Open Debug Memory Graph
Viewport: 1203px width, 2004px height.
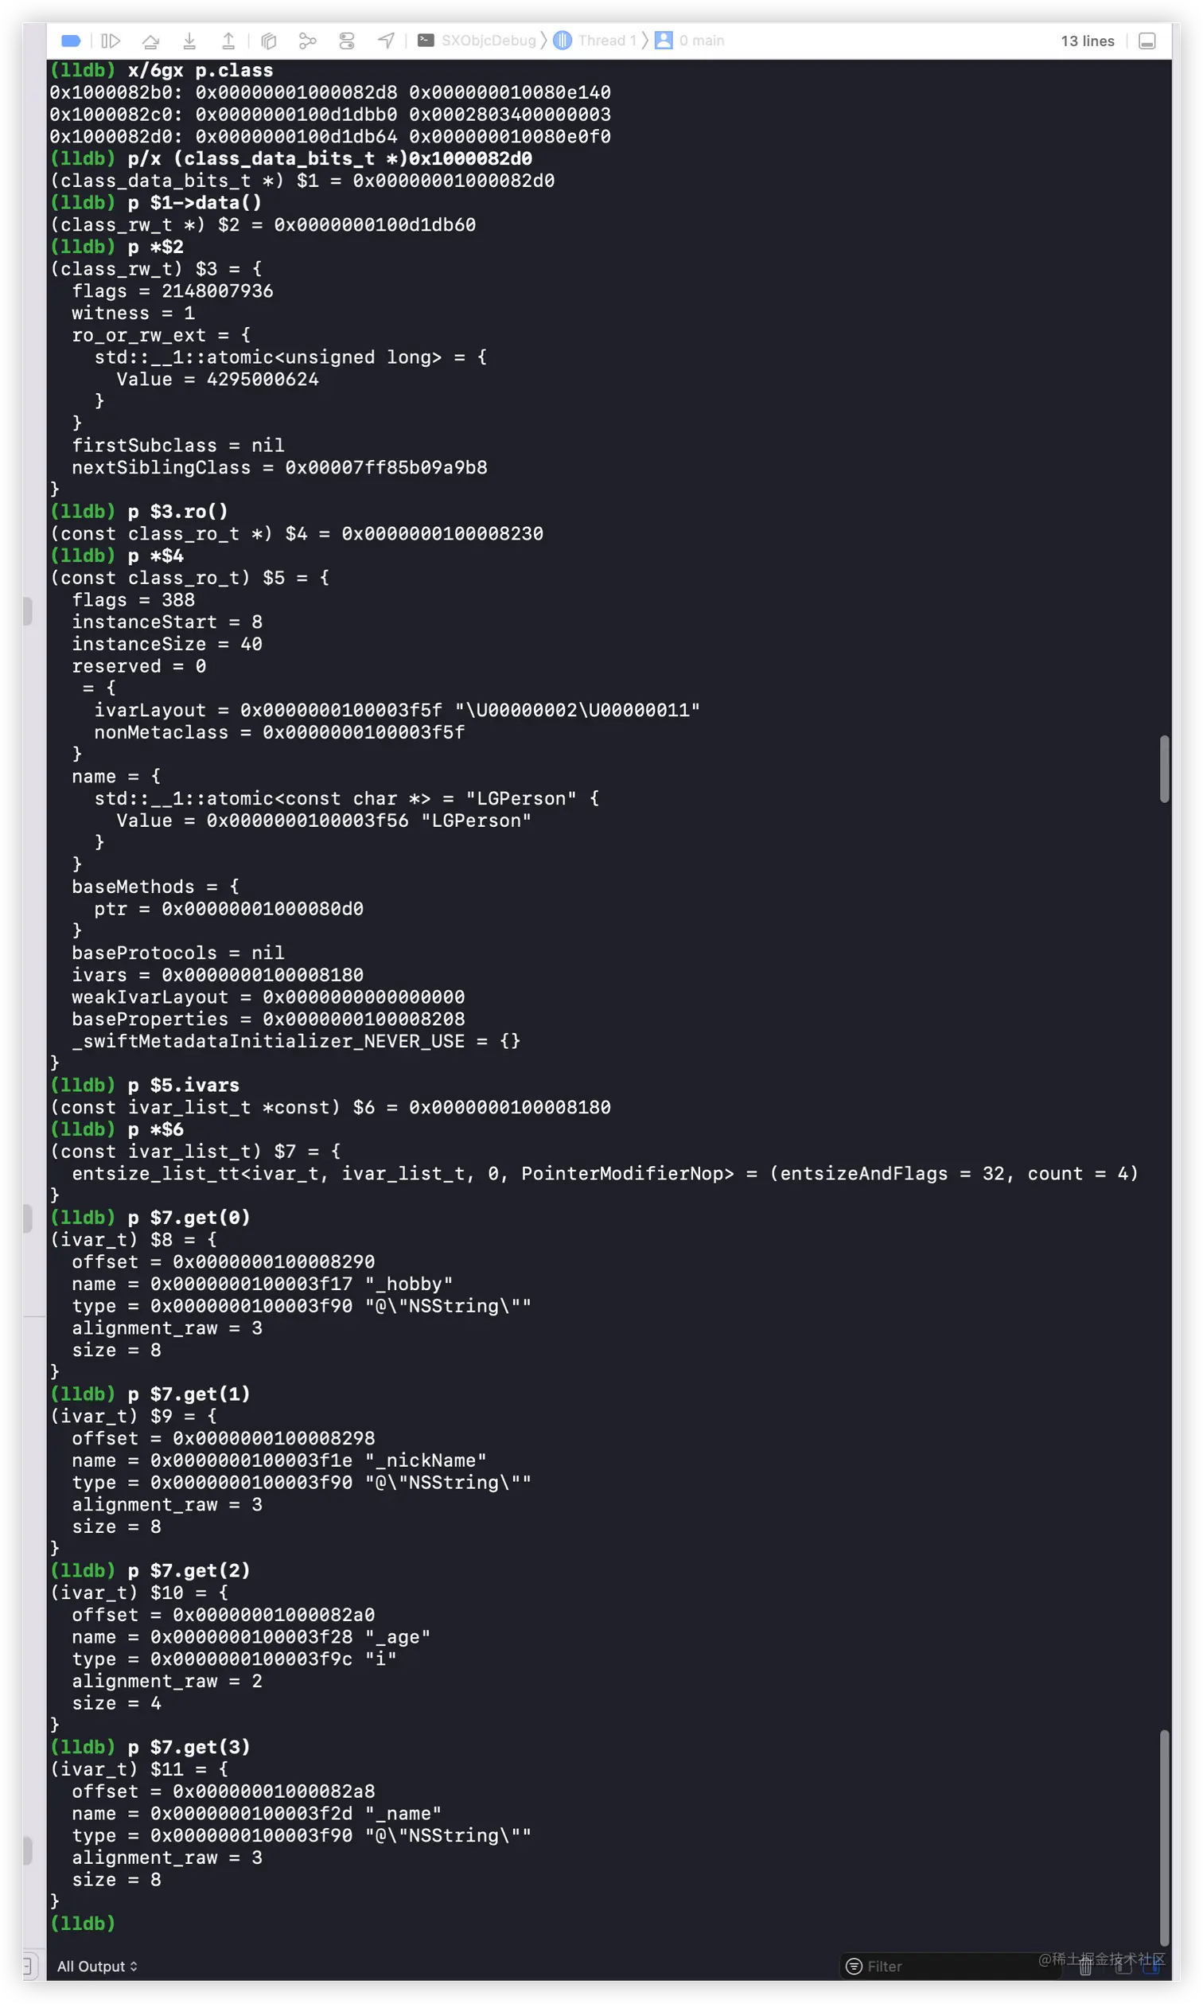tap(307, 41)
